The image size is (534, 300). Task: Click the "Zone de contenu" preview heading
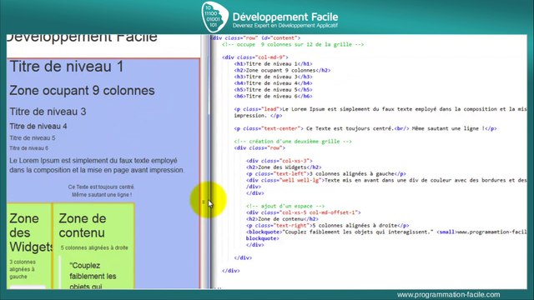(83, 225)
